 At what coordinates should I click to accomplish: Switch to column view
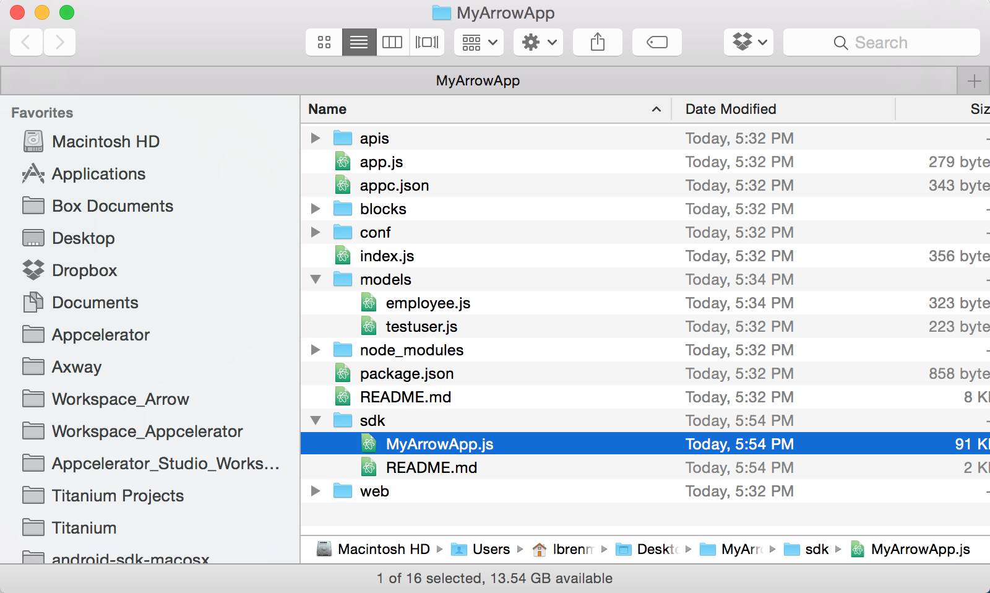coord(392,42)
